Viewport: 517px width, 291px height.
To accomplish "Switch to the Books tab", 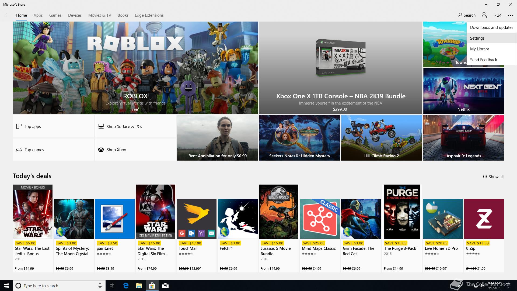I will point(123,15).
